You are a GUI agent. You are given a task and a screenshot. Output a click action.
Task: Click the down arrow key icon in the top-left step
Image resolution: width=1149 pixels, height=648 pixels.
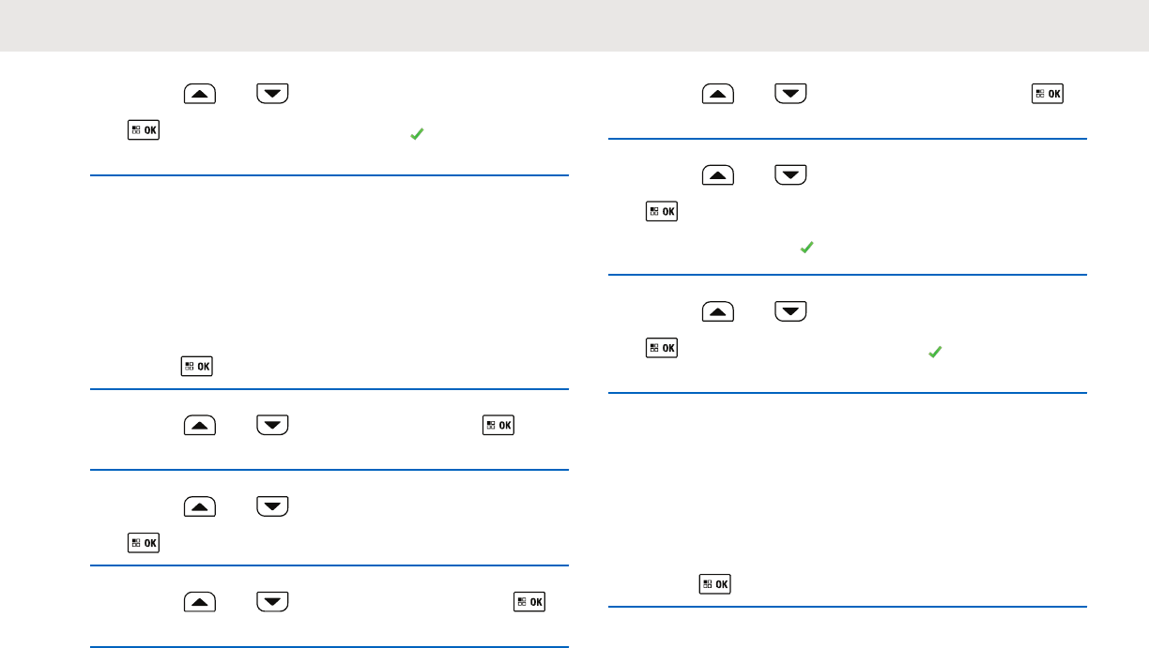click(272, 93)
